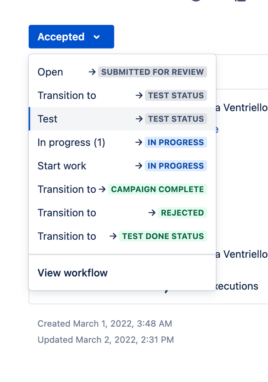268x382 pixels.
Task: Select the REJECTED status lozenge
Action: click(182, 213)
